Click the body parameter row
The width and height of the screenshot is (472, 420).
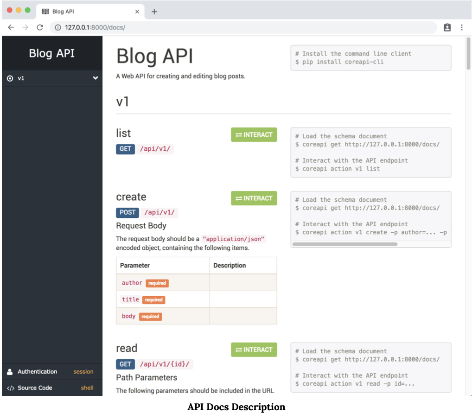(197, 316)
